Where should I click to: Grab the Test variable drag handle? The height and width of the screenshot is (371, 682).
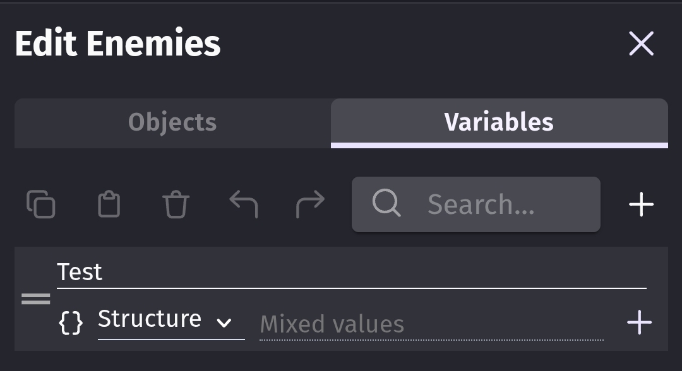click(x=36, y=299)
